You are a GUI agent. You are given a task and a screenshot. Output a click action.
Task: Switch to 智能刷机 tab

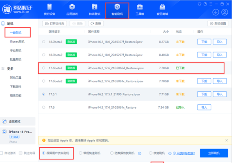coord(117,9)
